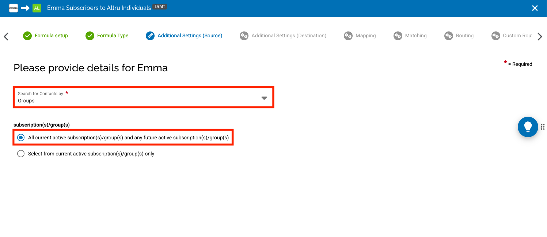This screenshot has height=237, width=547.
Task: Go to the Custom Routing step
Action: click(517, 36)
